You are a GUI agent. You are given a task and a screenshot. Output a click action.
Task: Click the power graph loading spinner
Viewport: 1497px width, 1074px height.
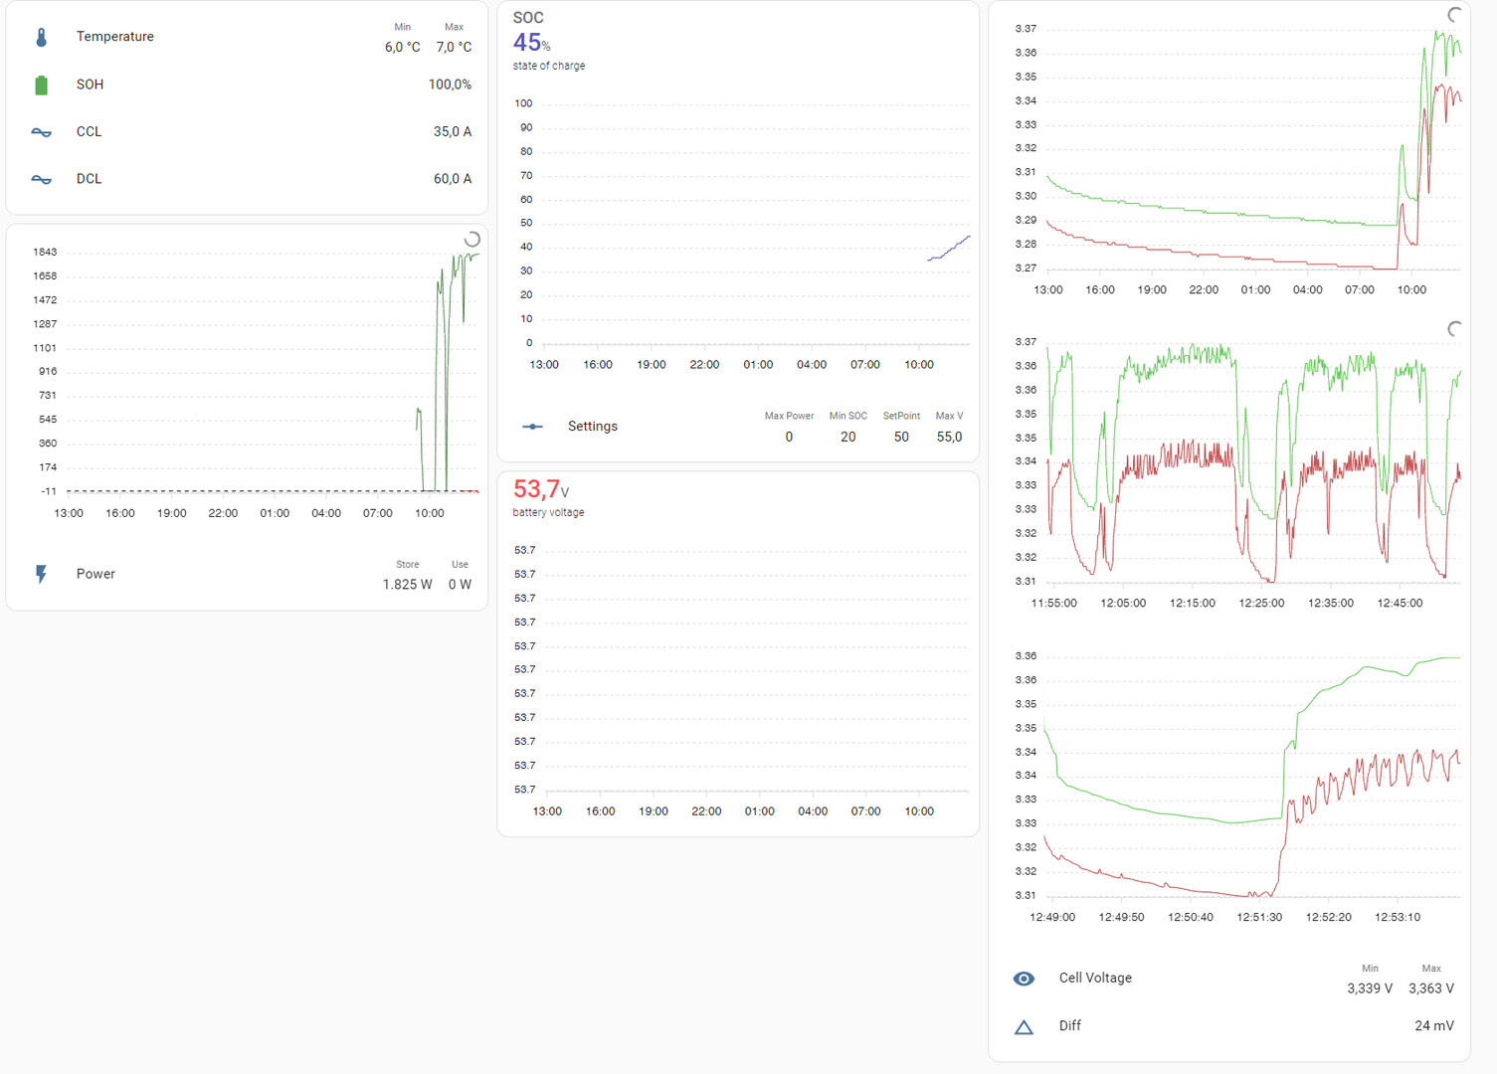point(472,239)
